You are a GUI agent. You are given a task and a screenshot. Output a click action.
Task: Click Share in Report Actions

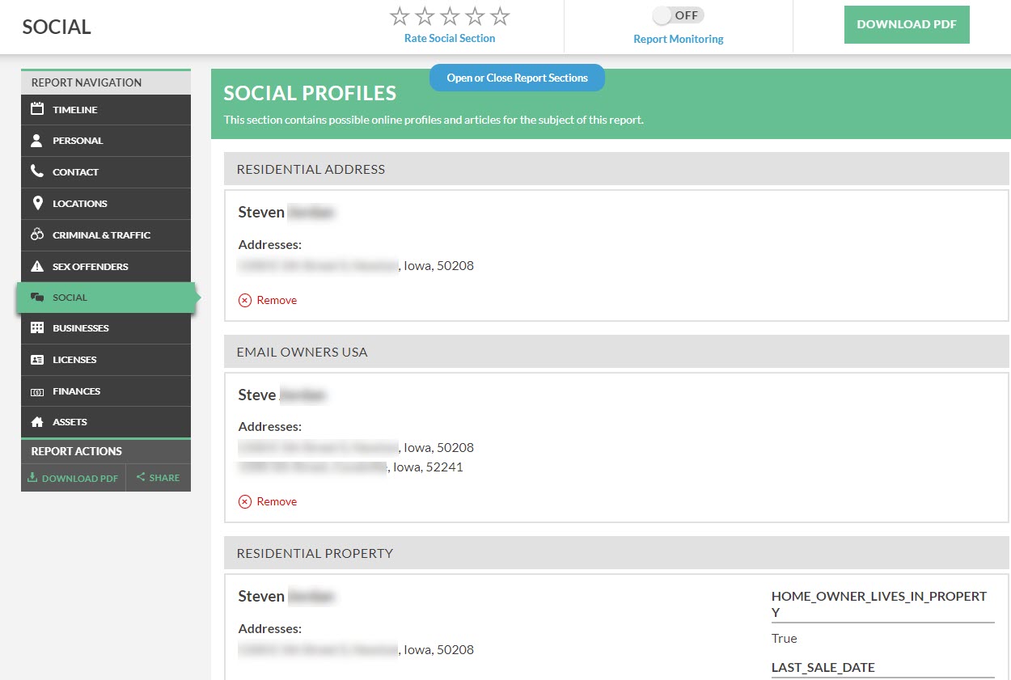pyautogui.click(x=159, y=478)
